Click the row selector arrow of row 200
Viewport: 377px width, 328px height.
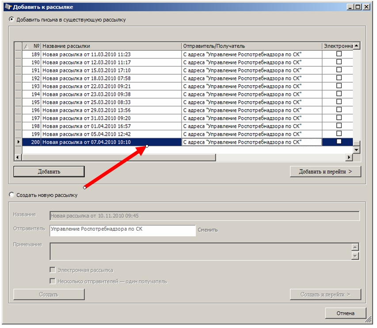point(18,142)
